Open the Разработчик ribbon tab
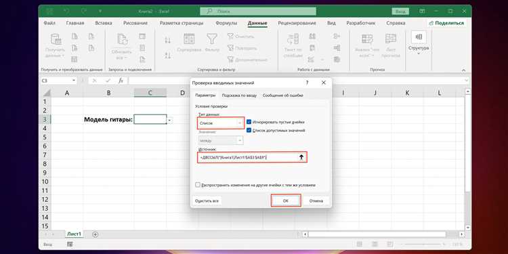 (361, 23)
